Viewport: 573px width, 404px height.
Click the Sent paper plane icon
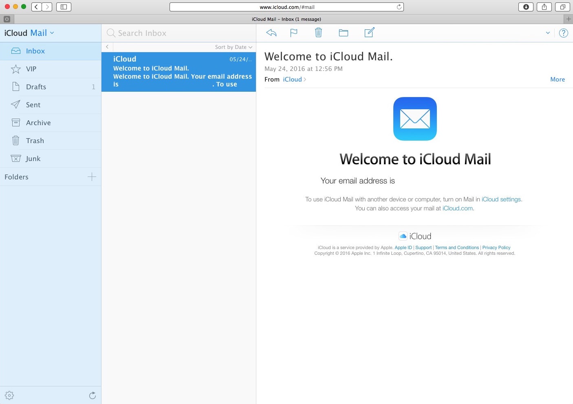point(15,105)
